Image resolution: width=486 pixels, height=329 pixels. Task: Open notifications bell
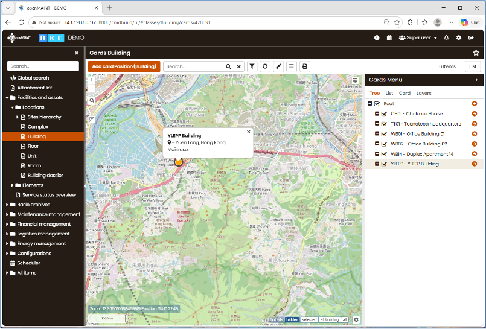pyautogui.click(x=446, y=38)
